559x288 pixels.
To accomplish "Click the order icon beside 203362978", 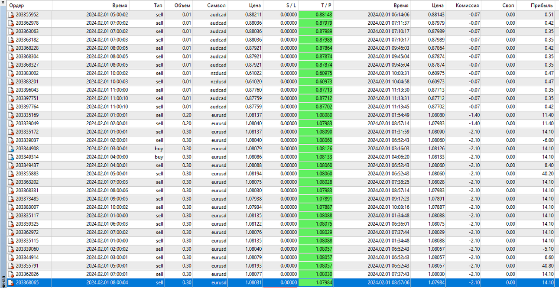I will [x=11, y=23].
